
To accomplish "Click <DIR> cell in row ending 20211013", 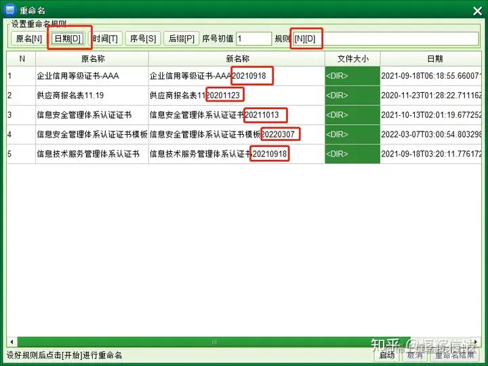I will [x=352, y=115].
